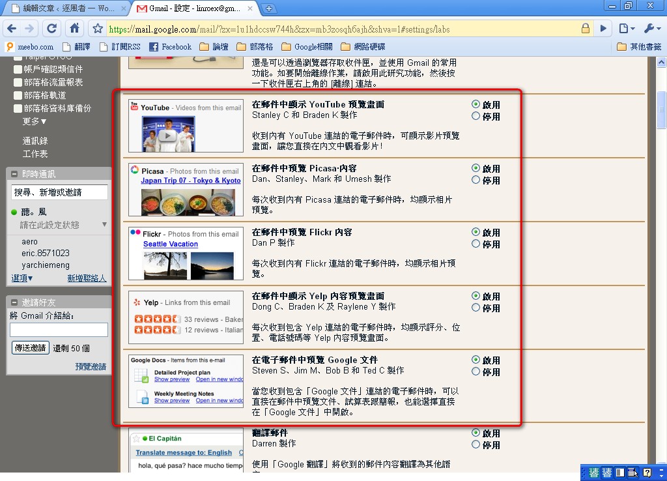Image resolution: width=667 pixels, height=481 pixels.
Task: Disable the 翻譯郵件 lab
Action: (475, 445)
